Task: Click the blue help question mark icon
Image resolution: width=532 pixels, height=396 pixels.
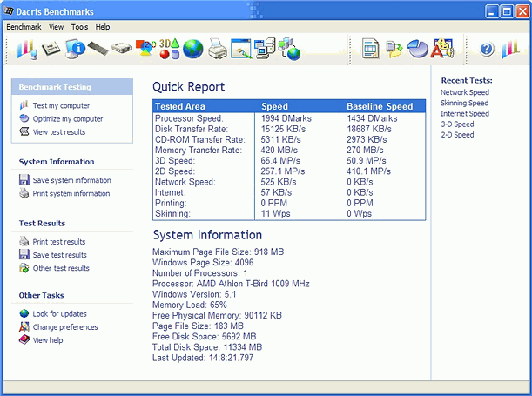Action: click(487, 50)
